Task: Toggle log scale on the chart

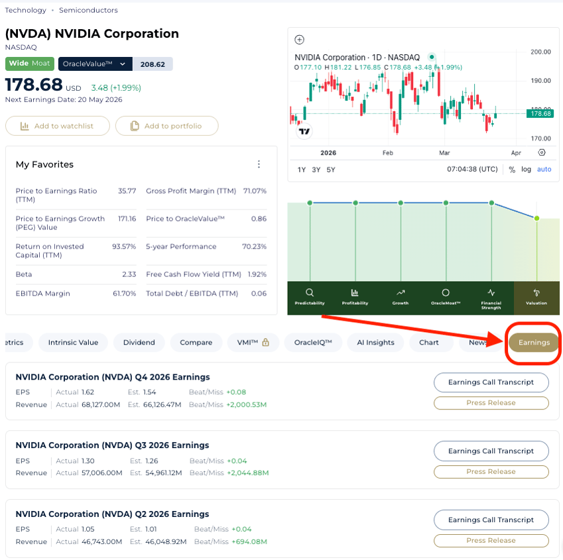Action: [526, 170]
